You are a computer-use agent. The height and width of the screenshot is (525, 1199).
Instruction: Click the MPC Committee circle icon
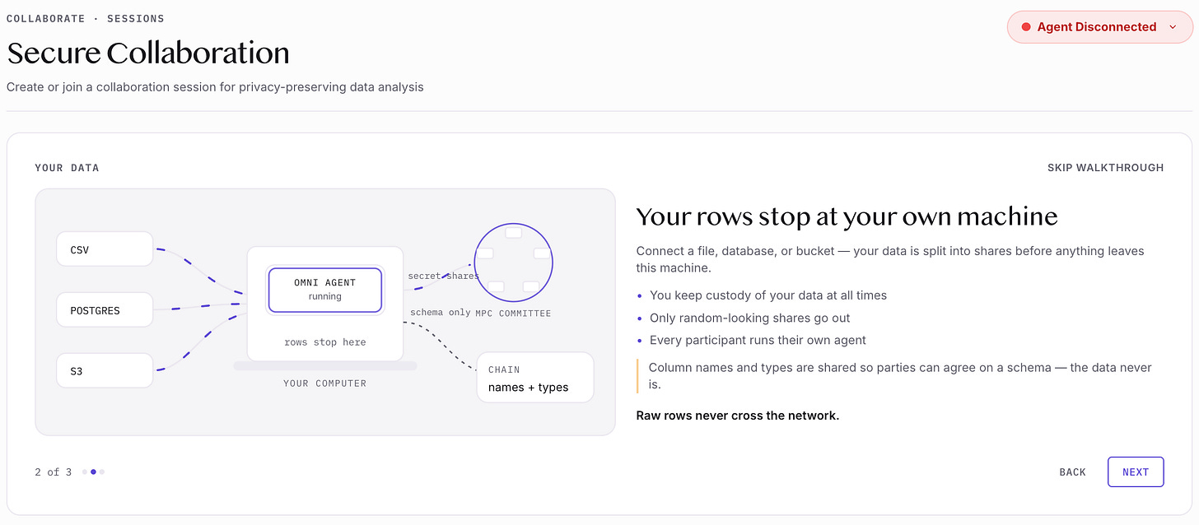tap(514, 263)
